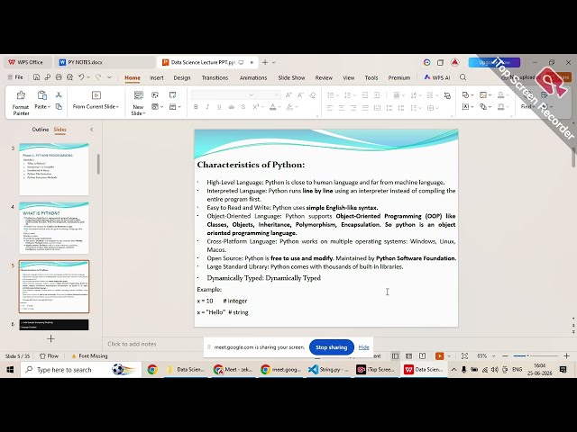This screenshot has width=577, height=432.
Task: Click the WPS Office home tab
Action: 26,62
